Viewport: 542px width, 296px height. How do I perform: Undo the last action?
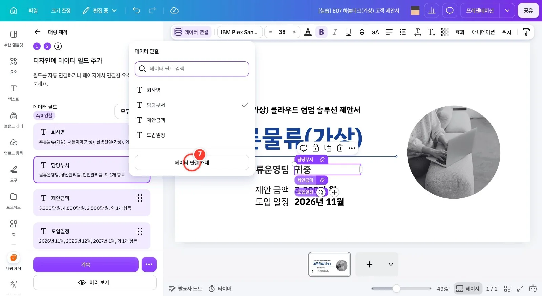(136, 10)
